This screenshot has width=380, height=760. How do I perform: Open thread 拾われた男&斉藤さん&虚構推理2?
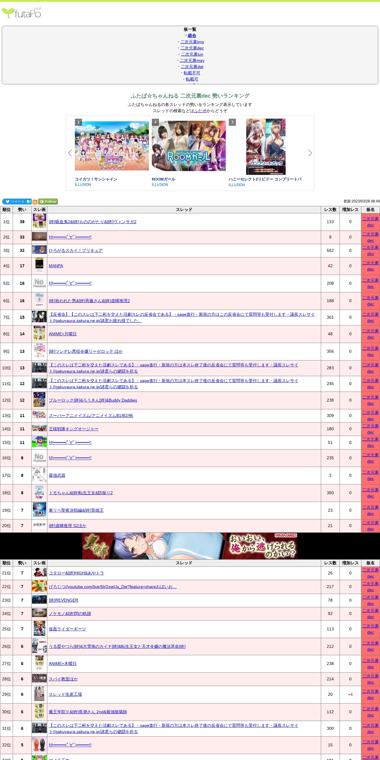[89, 301]
